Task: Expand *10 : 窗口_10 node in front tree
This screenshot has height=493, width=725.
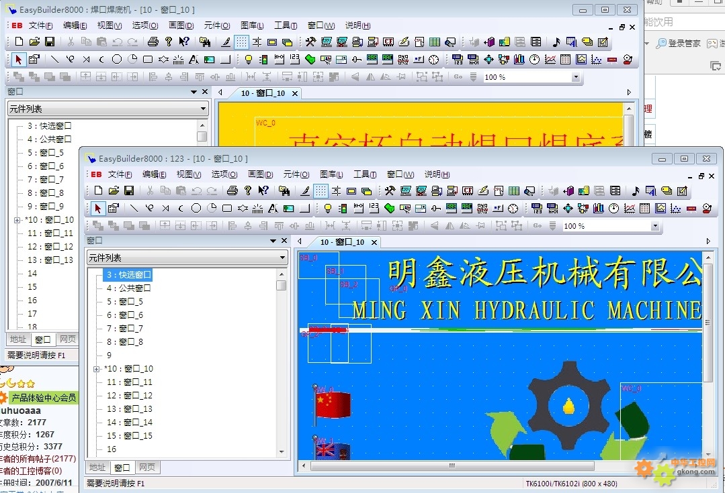Action: [96, 369]
